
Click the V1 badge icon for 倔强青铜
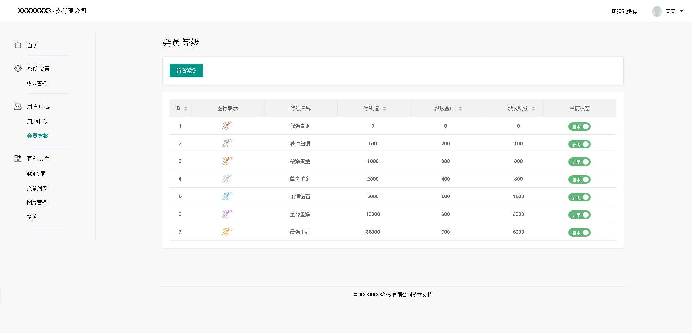pos(226,125)
